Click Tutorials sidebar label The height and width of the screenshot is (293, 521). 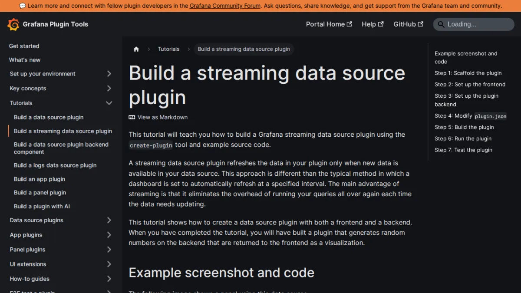click(21, 103)
